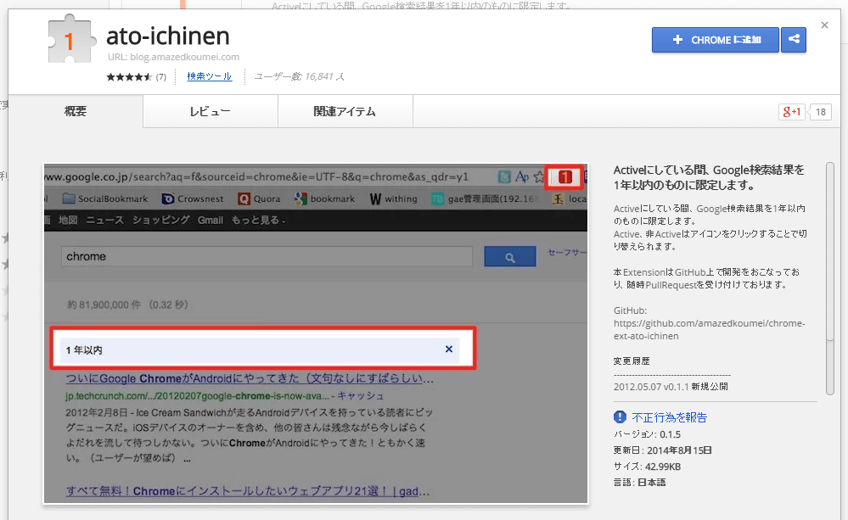This screenshot has height=520, width=848.
Task: Click the update date 2014年8月15日 text
Action: coord(662,450)
